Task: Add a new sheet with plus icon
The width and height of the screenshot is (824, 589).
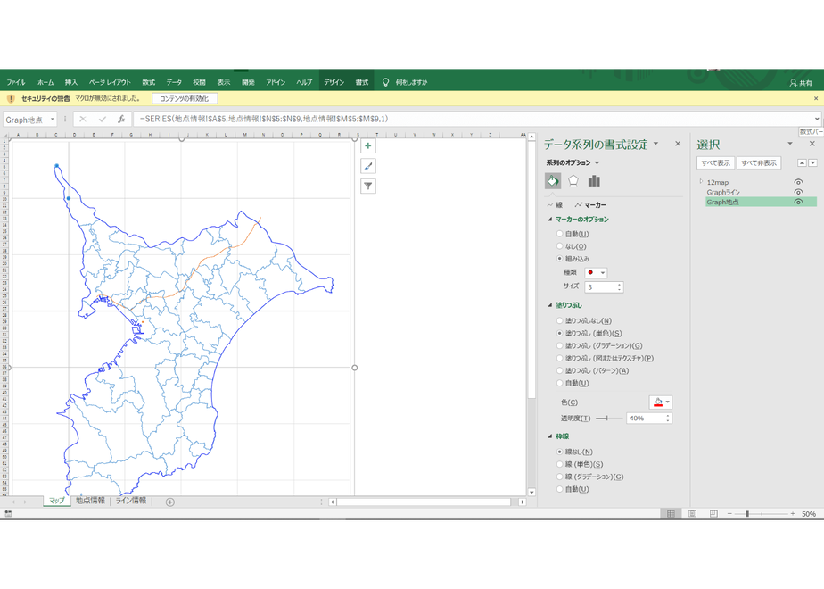Action: click(169, 502)
